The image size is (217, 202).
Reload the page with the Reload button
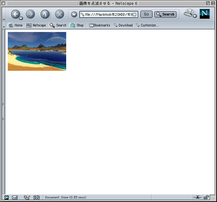[x=45, y=14]
